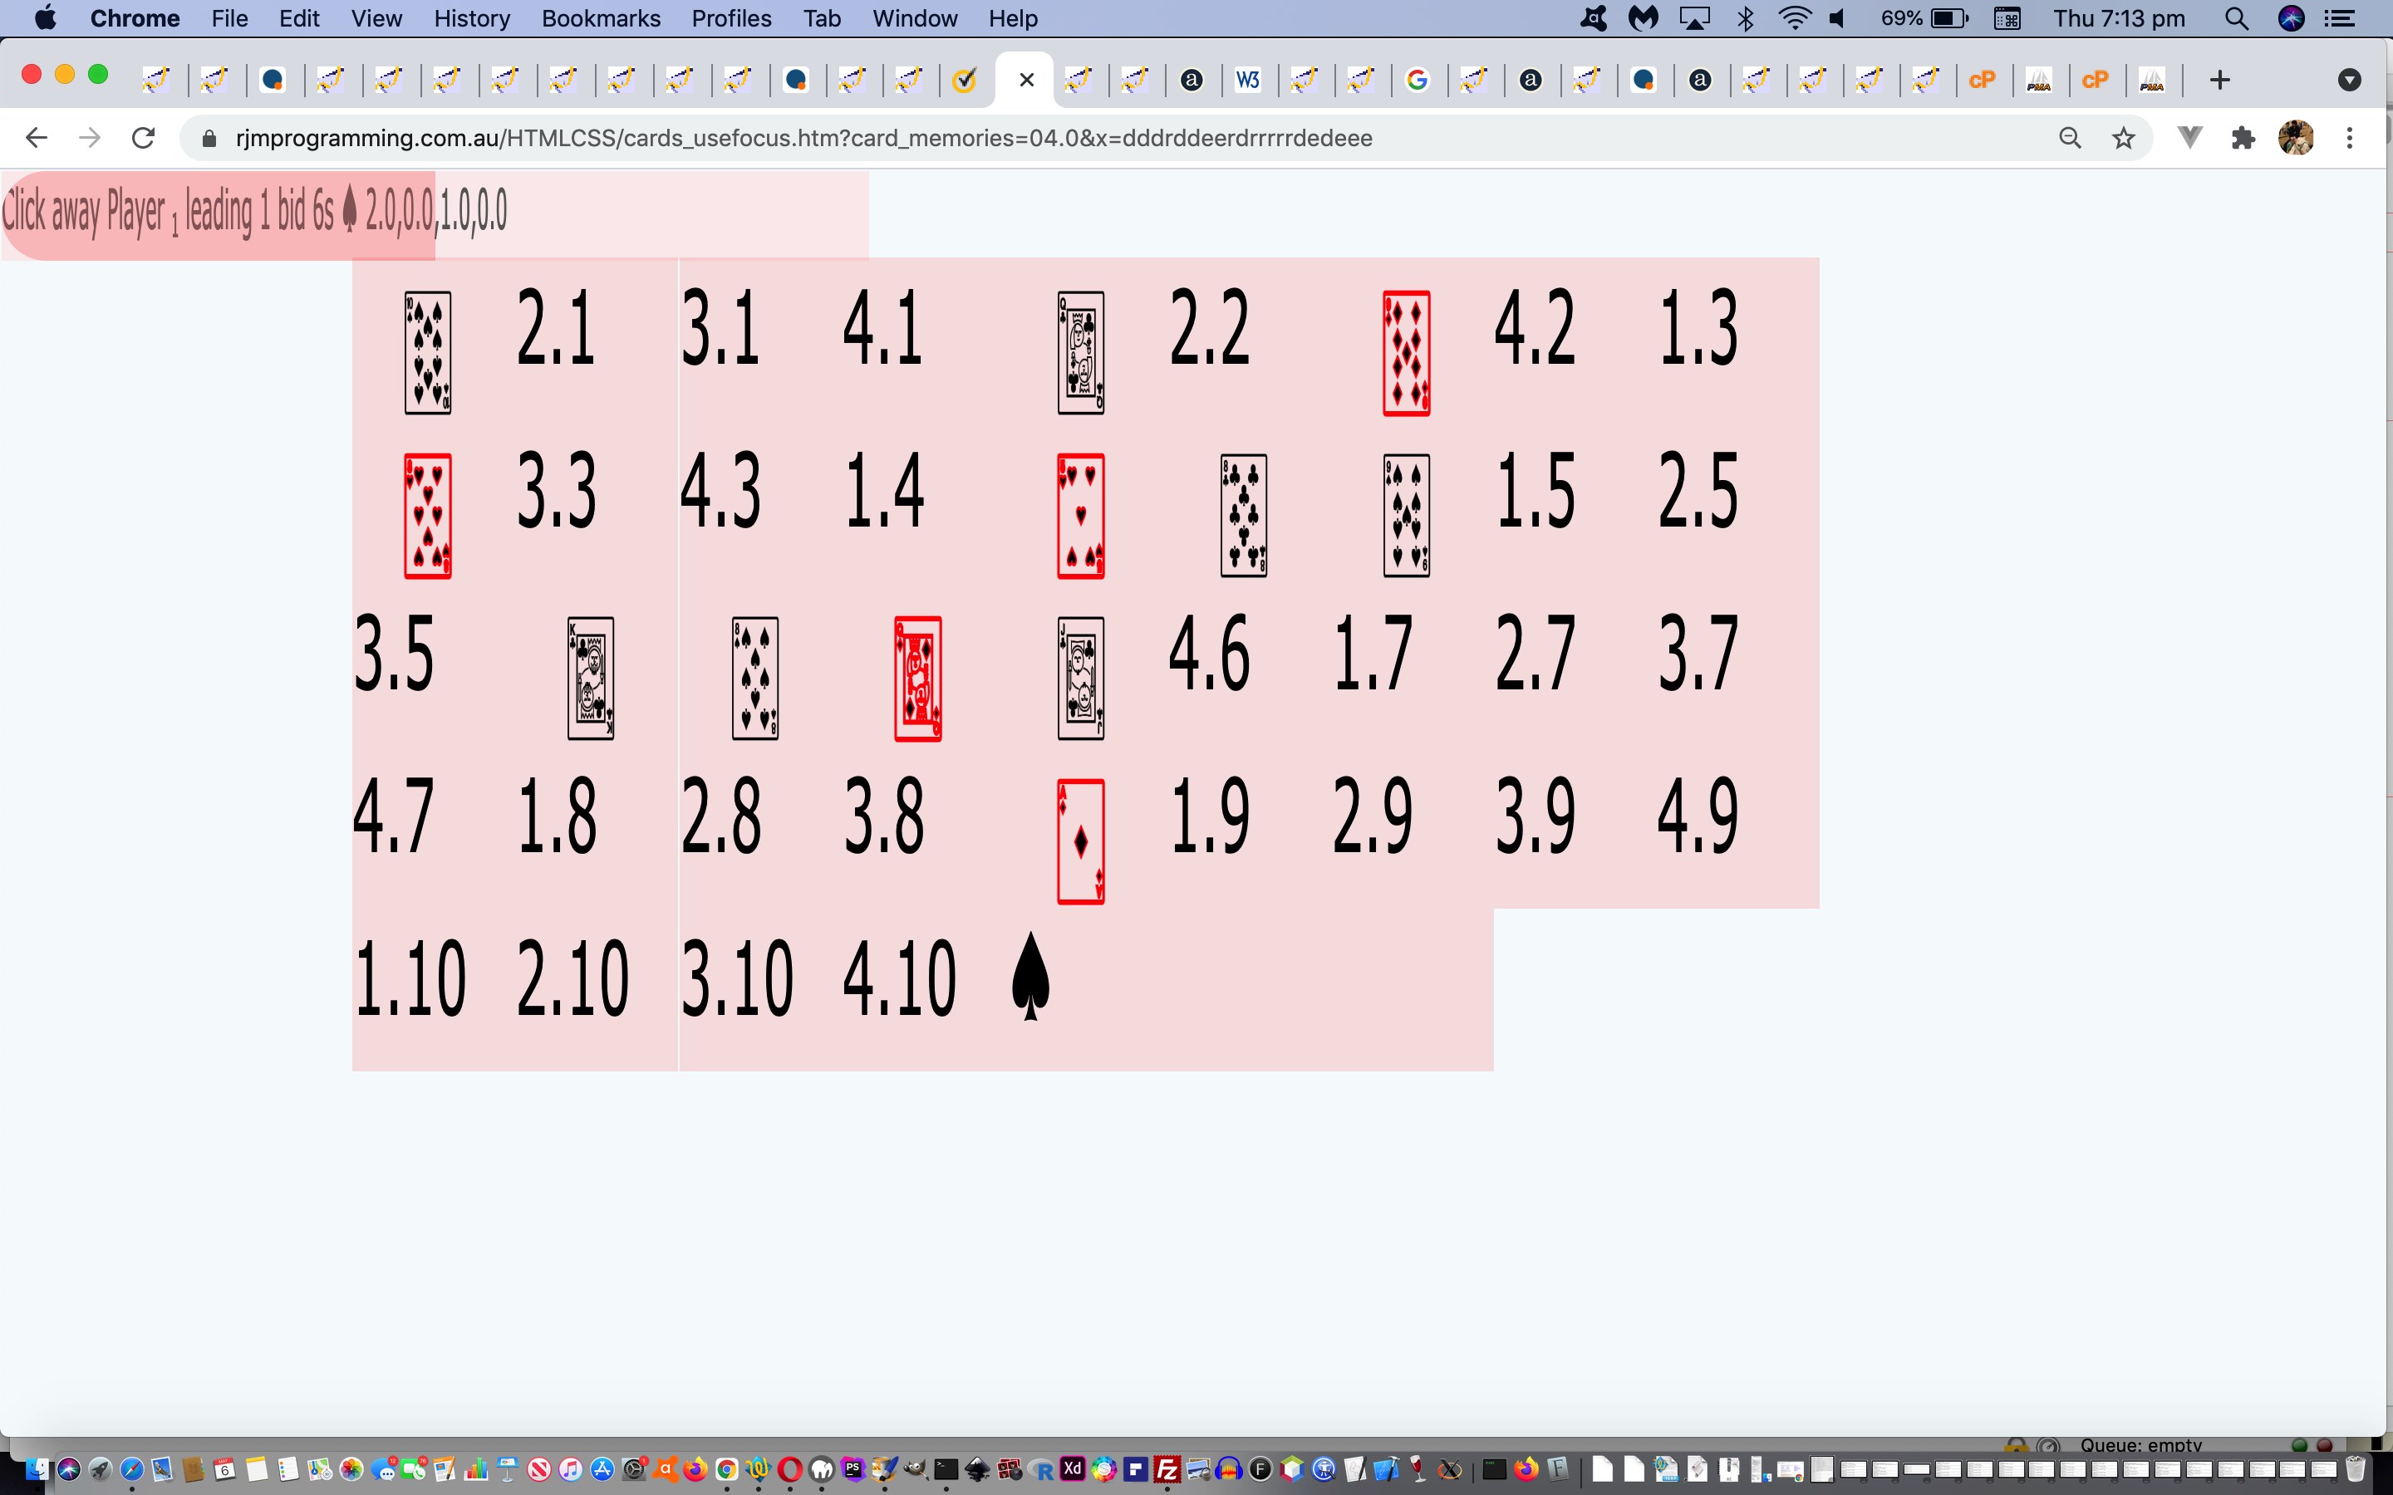This screenshot has height=1495, width=2393.
Task: Click the 2.1 card placeholder
Action: 556,327
